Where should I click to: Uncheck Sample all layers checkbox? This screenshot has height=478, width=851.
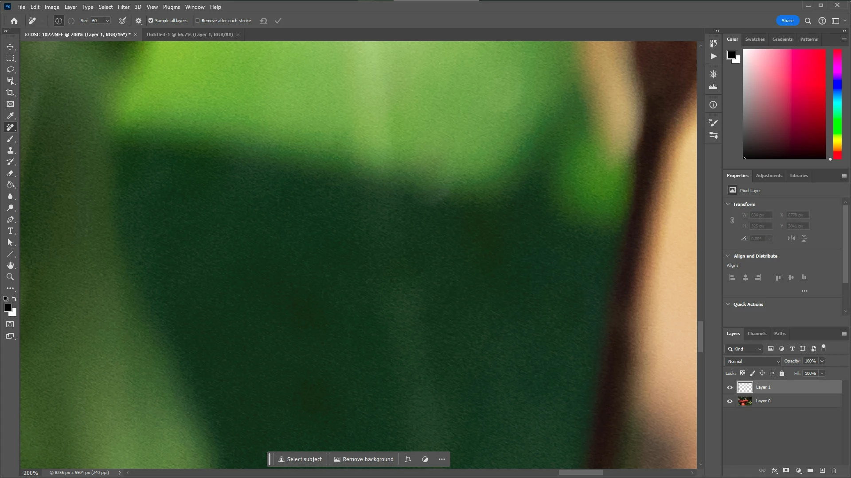click(x=151, y=20)
